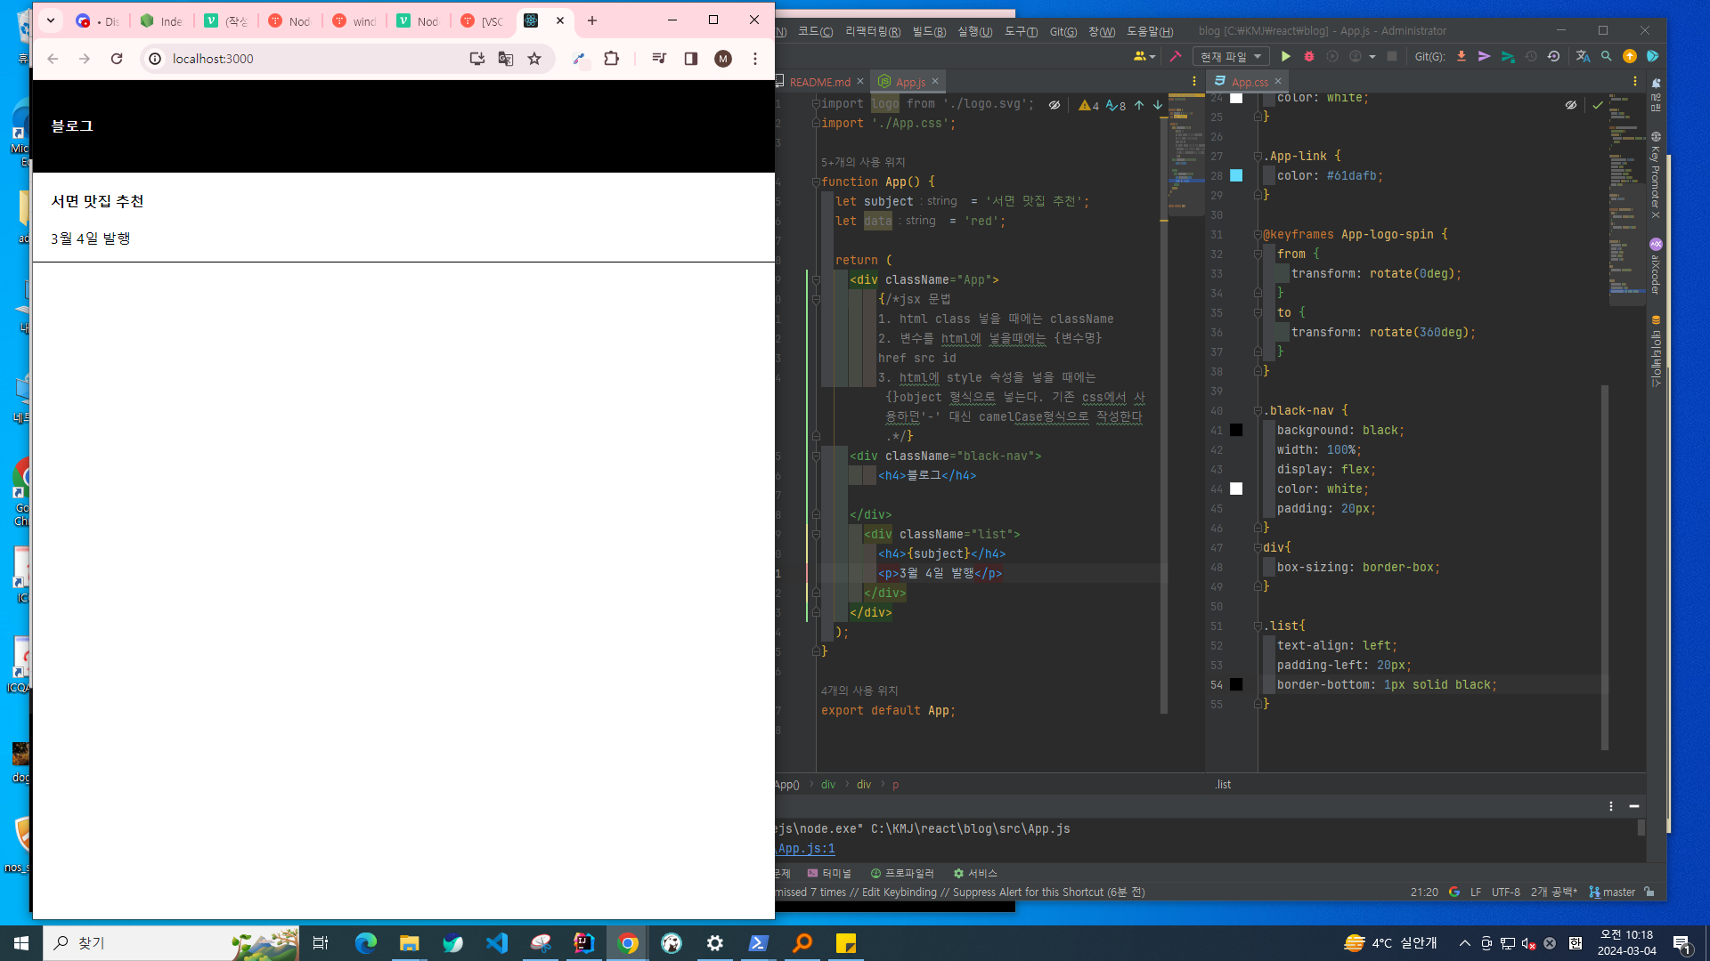Close the App.js editor tab

pos(935,81)
